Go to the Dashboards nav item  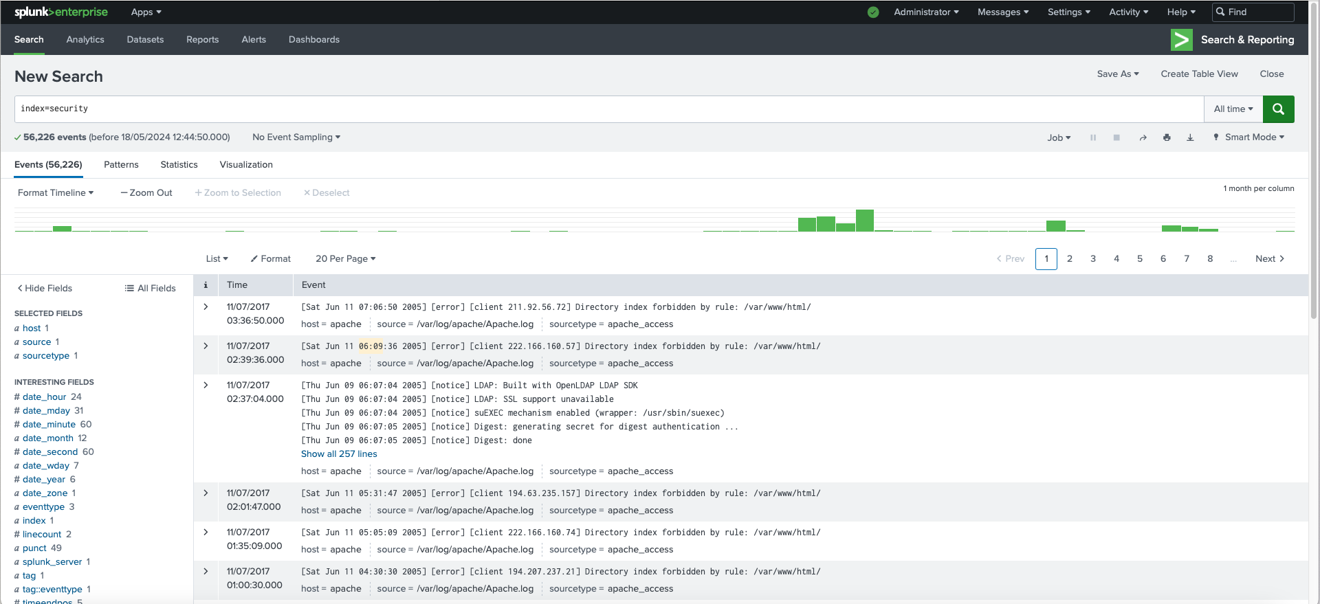314,39
